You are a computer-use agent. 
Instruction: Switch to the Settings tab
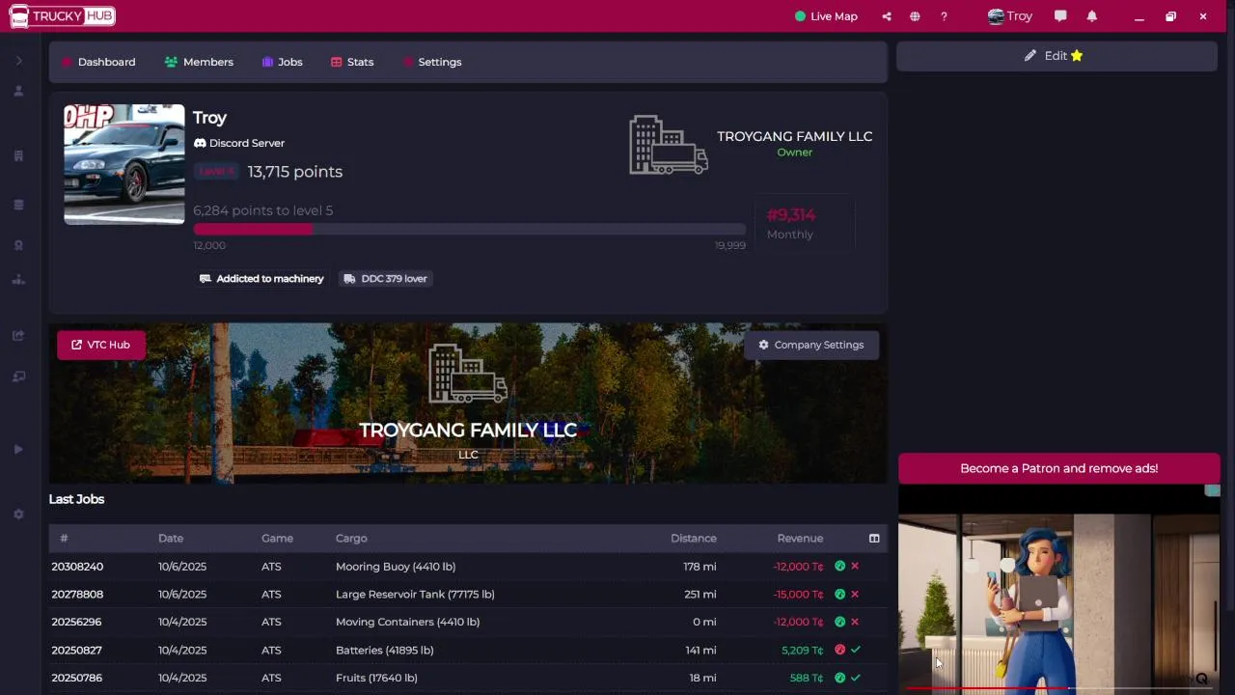tap(432, 62)
